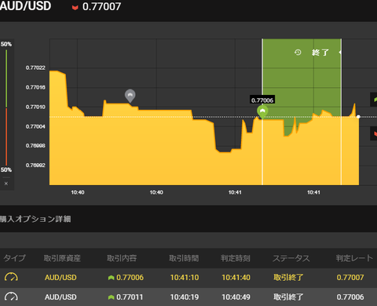The width and height of the screenshot is (377, 306).
Task: Click the gauge icon in the 10:41:10 row
Action: click(11, 277)
